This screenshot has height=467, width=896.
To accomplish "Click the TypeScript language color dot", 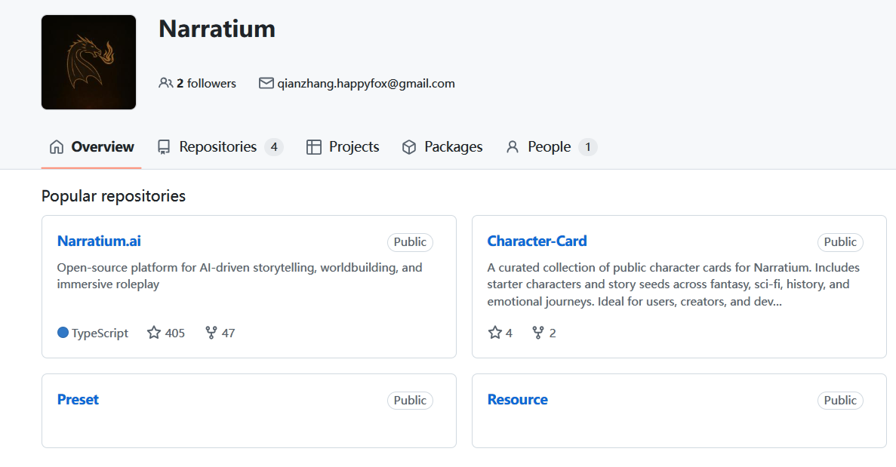I will [x=63, y=332].
